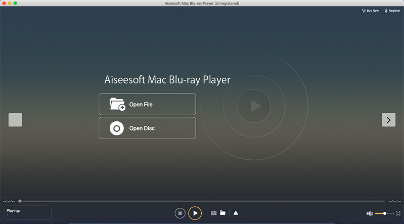Click the total time readout

click(395, 201)
